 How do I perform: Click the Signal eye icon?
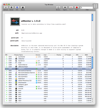click(x=65, y=7)
